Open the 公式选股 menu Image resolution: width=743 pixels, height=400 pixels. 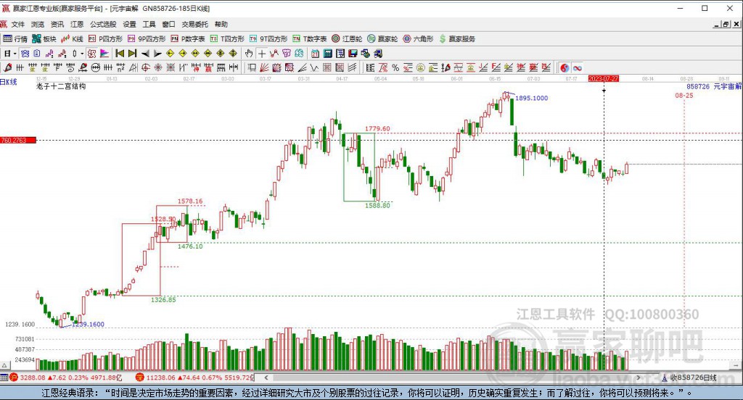pos(103,24)
